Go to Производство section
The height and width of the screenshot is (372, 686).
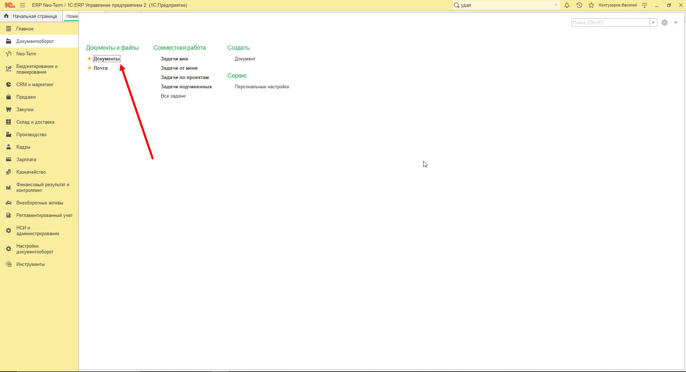39,134
